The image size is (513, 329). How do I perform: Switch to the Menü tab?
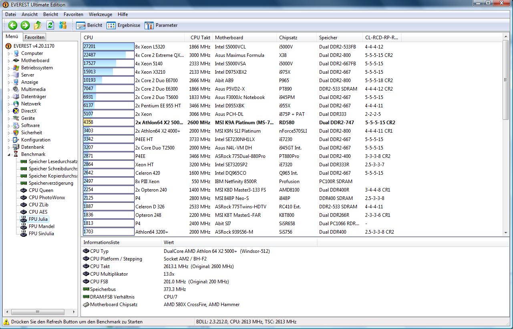(12, 37)
